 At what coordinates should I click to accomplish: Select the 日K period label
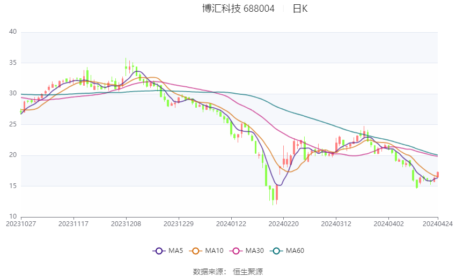pos(300,9)
